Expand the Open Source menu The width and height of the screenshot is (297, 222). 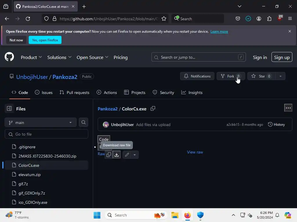[x=93, y=57]
